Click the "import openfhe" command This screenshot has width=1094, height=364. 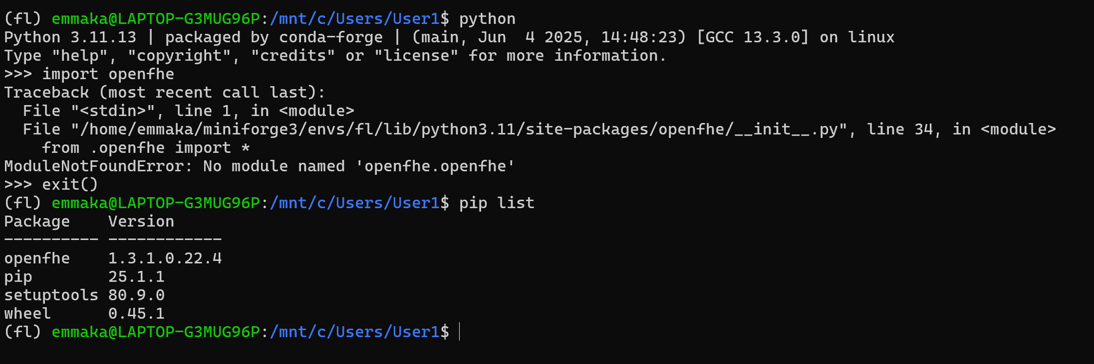click(x=108, y=74)
